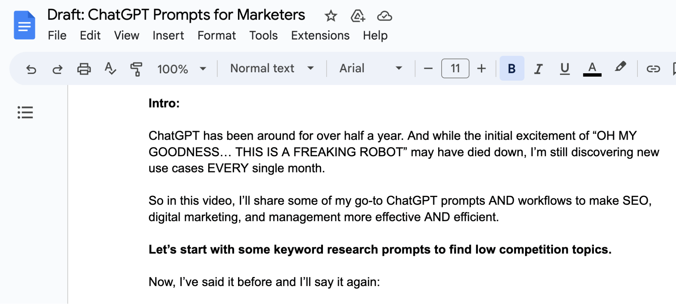Screen dimensions: 676x304
Task: Increase font size with the plus button
Action: 482,68
